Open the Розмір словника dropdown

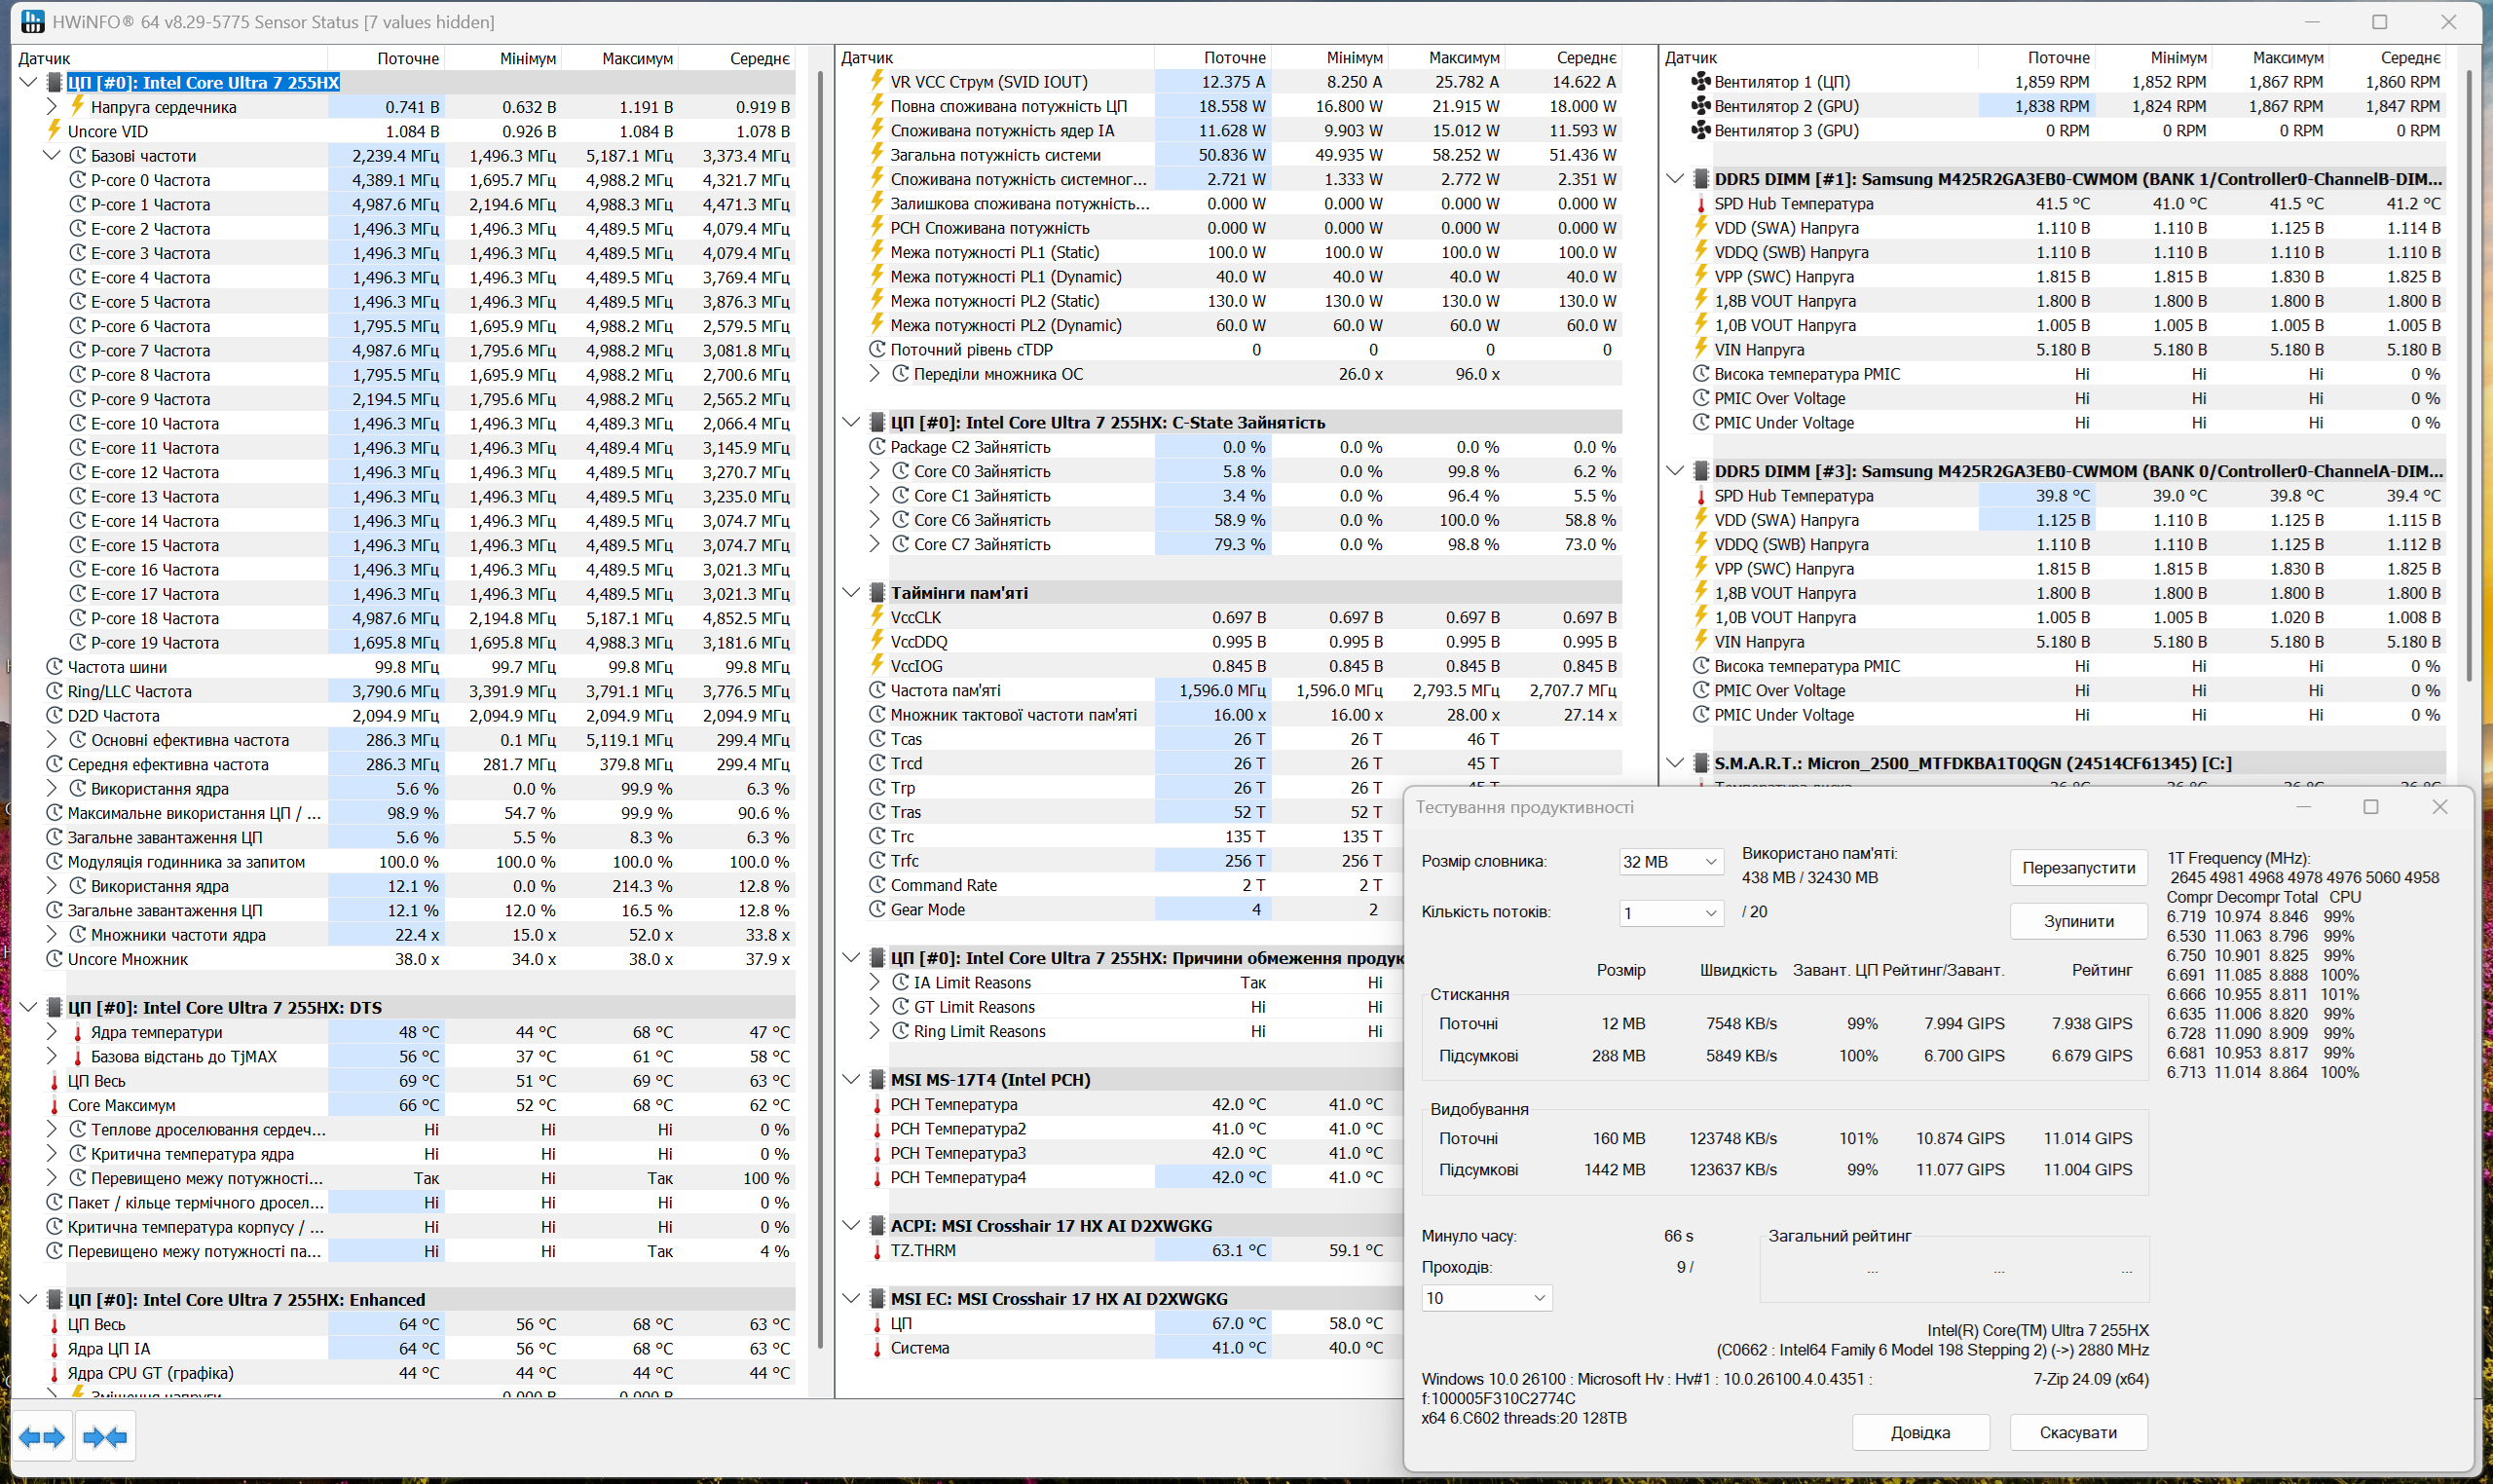(1671, 862)
